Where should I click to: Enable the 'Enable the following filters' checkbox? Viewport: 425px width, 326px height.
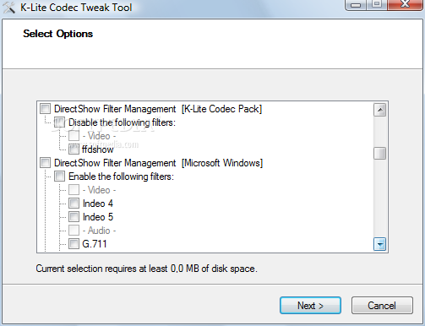59,177
